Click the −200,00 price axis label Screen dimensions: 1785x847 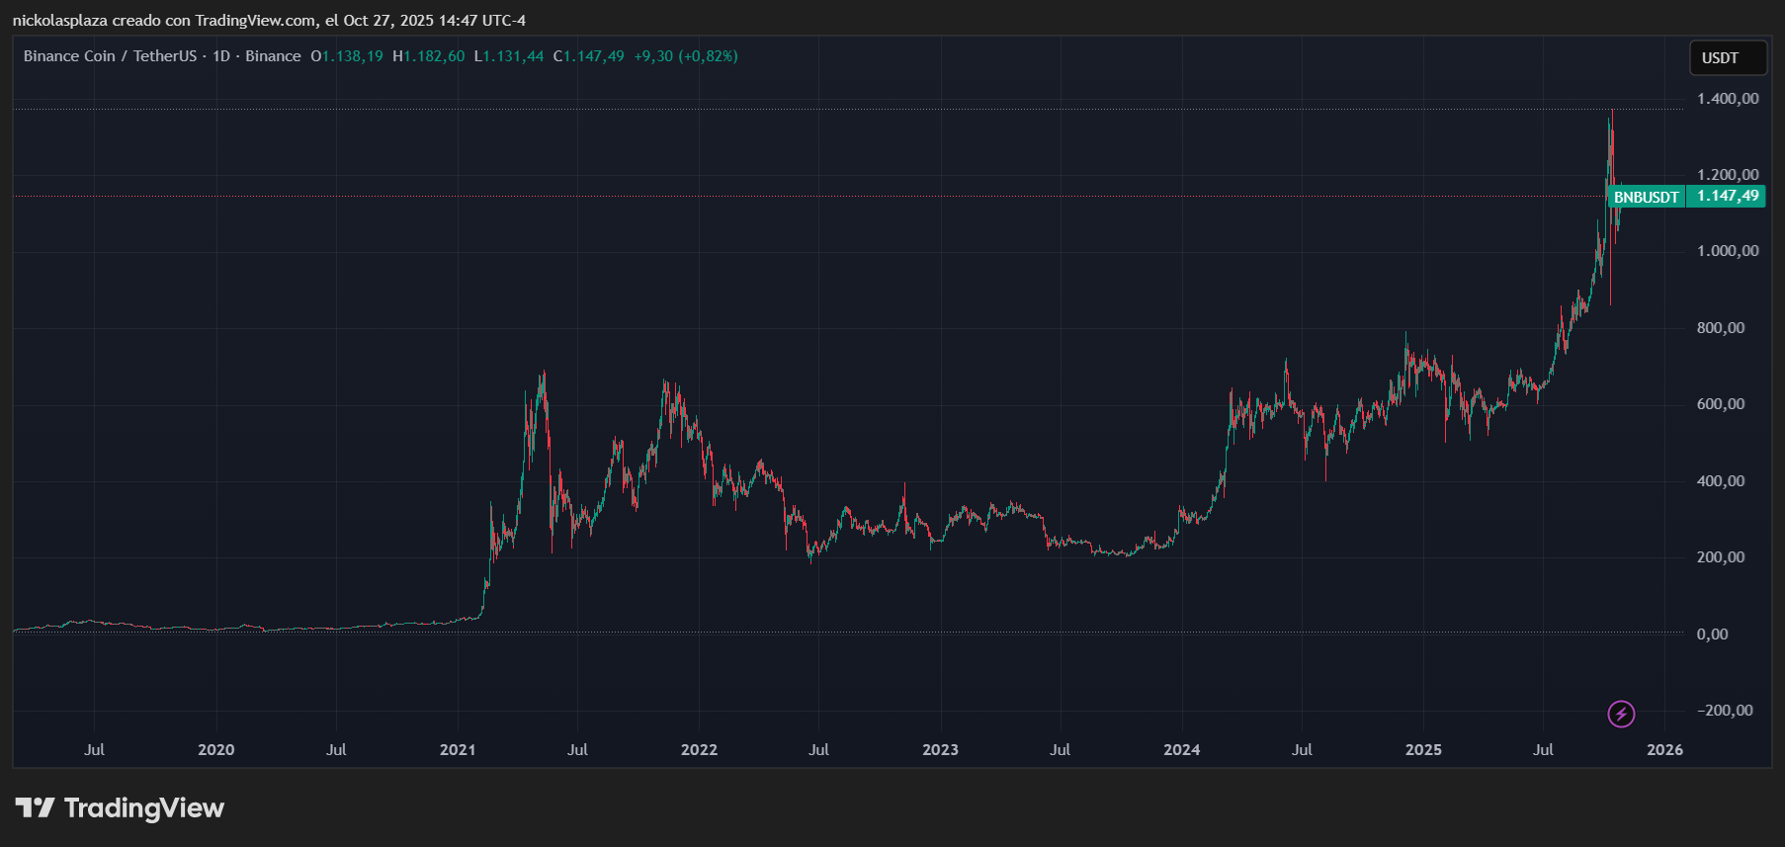click(x=1725, y=711)
